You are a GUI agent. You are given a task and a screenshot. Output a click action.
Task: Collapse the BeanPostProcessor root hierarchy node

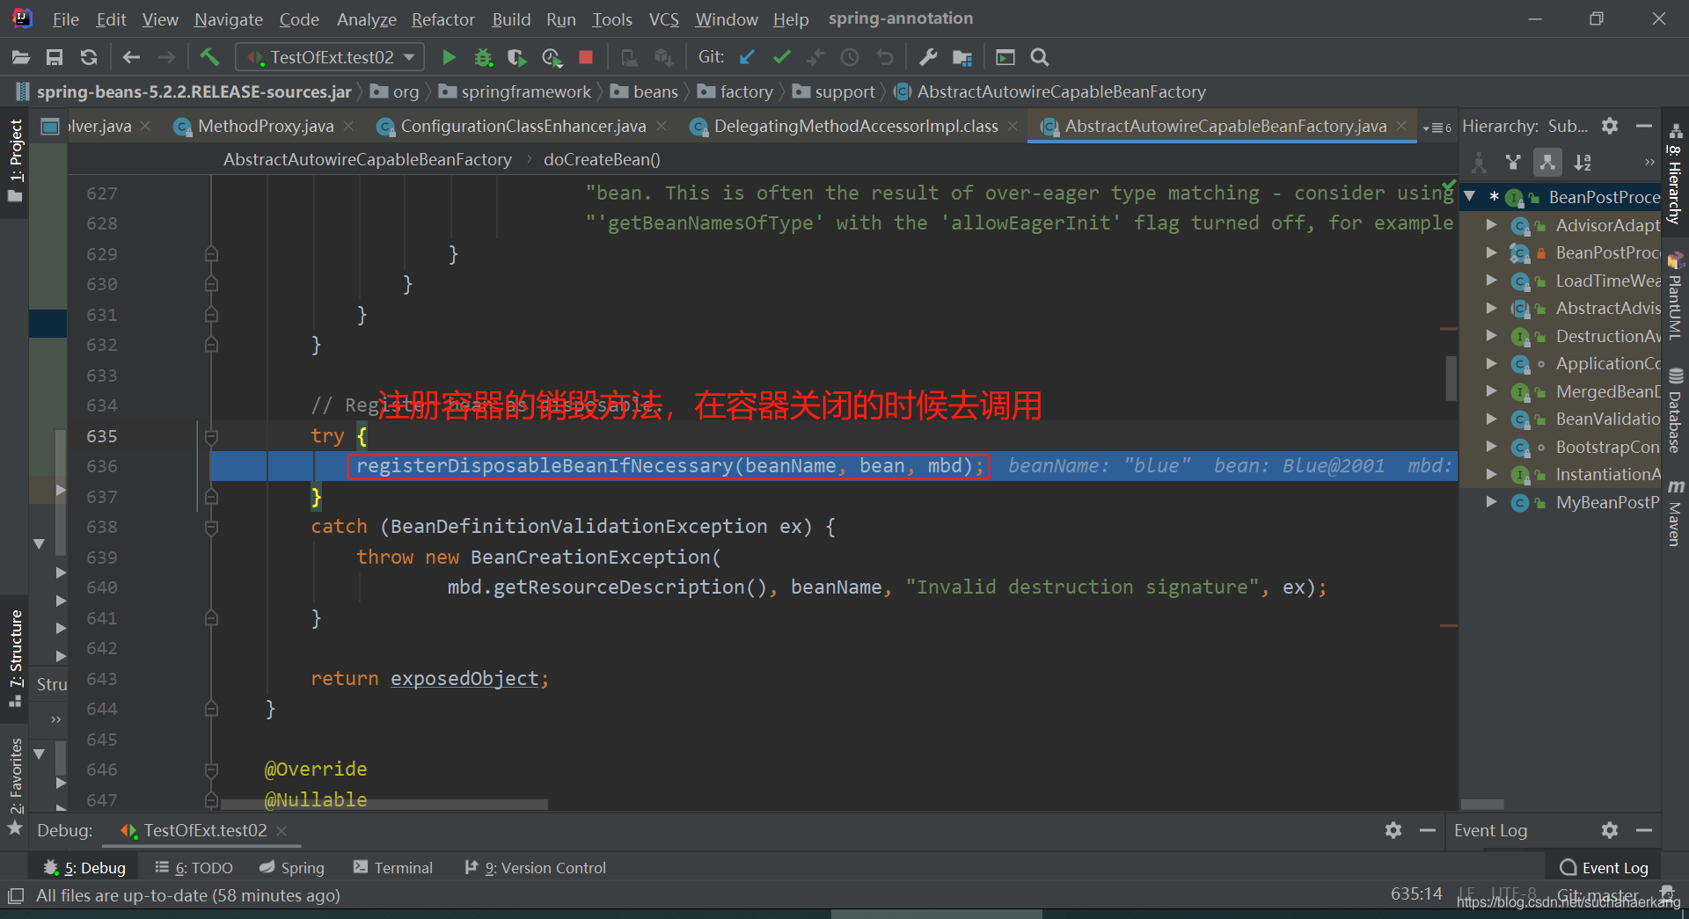1470,197
